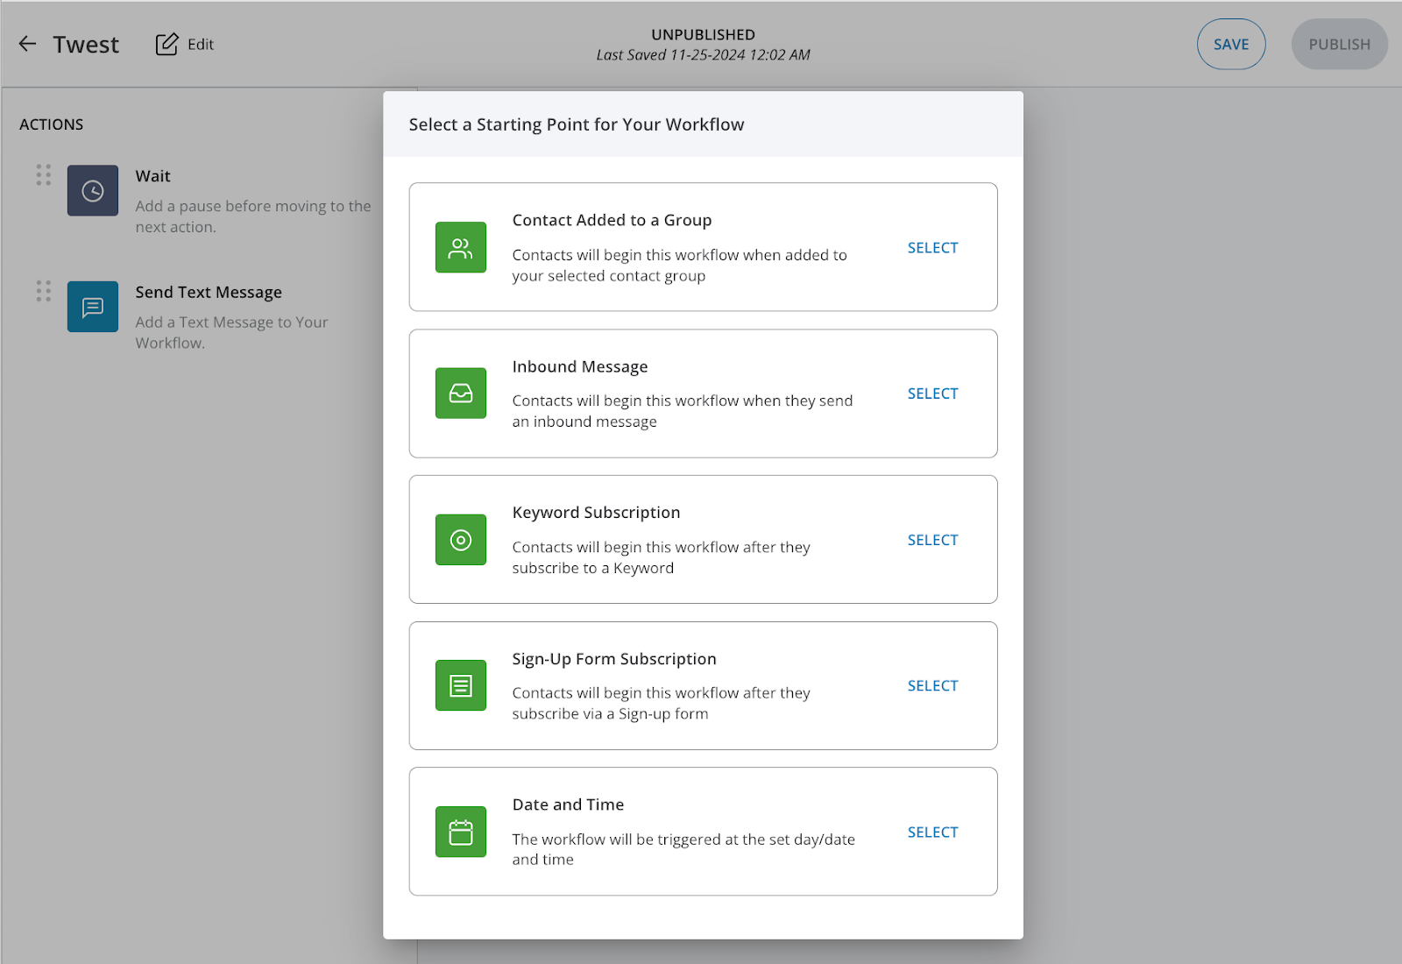The image size is (1402, 964).
Task: Click the 'Inbound Message' heading
Action: click(x=580, y=366)
